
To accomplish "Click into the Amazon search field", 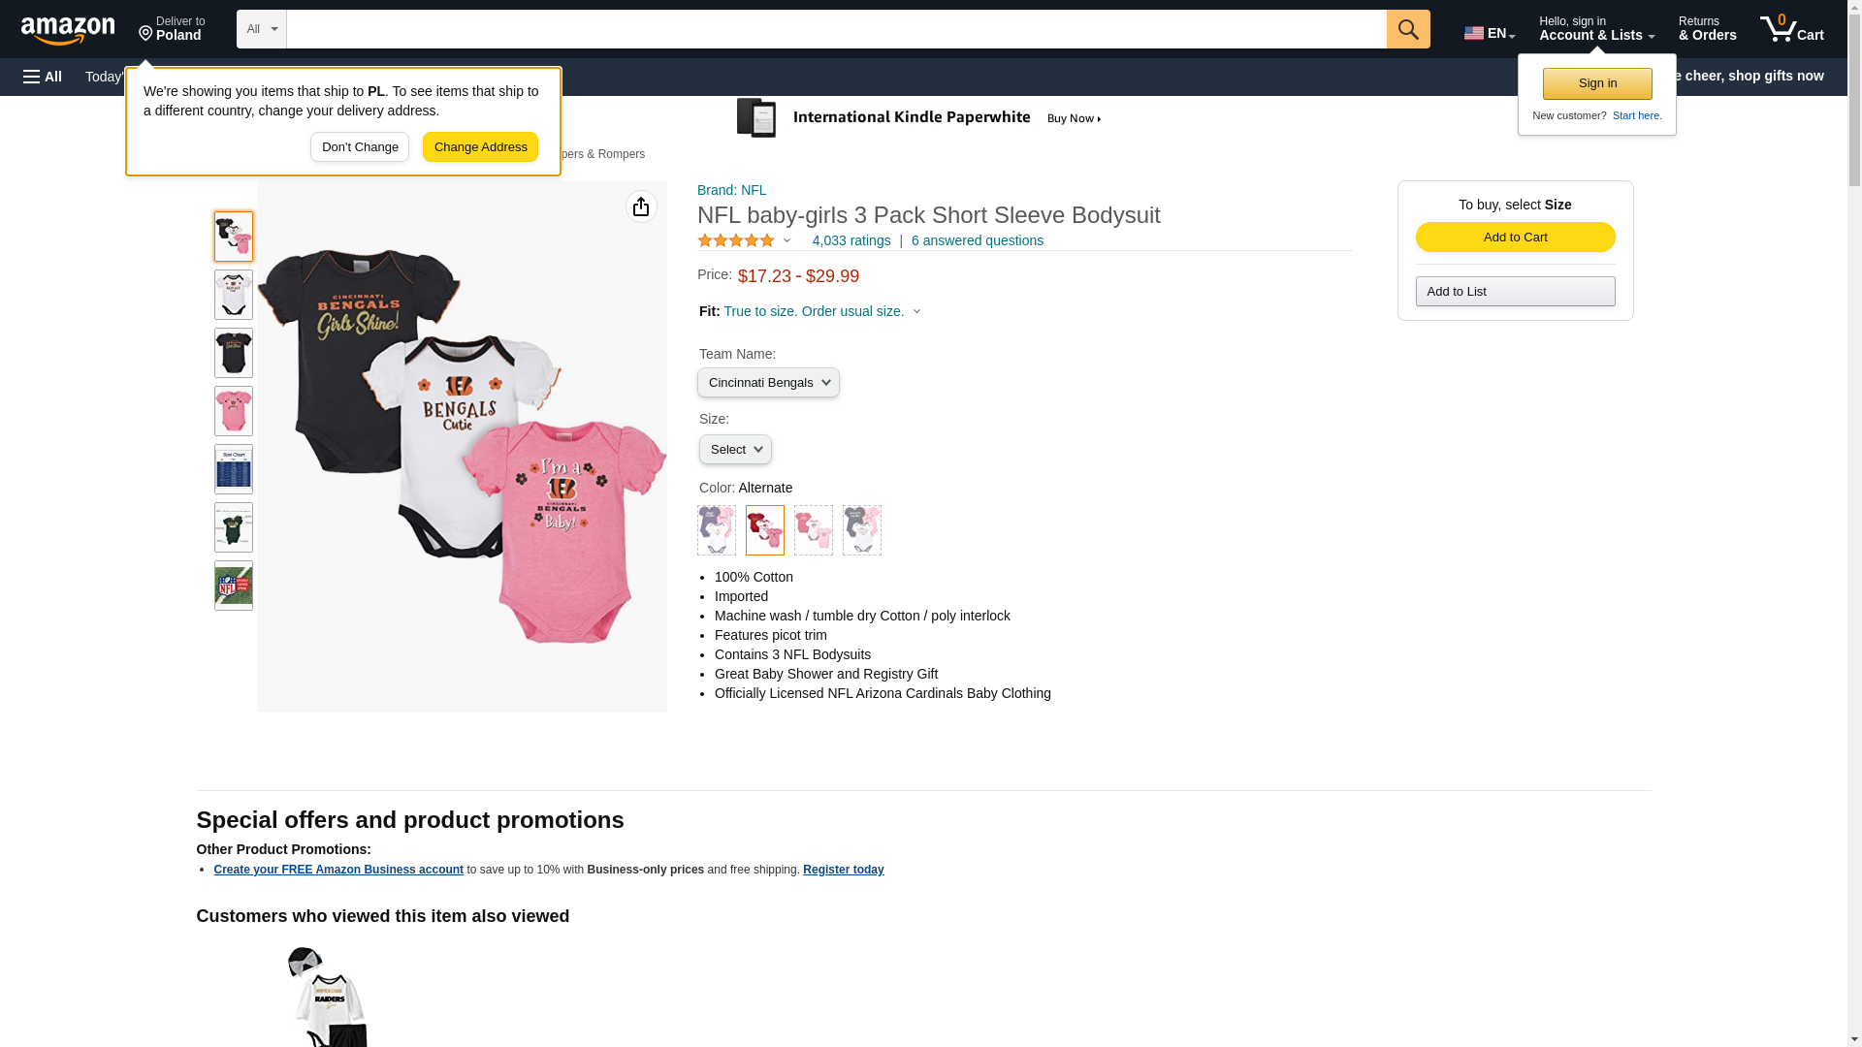I will coord(836,29).
